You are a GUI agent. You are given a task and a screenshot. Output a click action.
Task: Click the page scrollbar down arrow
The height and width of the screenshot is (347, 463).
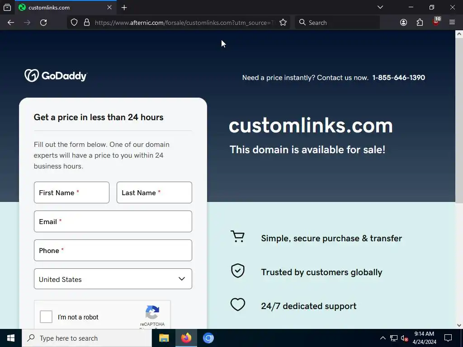[x=459, y=325]
